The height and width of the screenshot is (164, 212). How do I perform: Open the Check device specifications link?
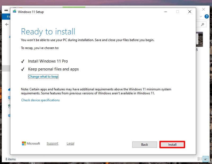40,100
